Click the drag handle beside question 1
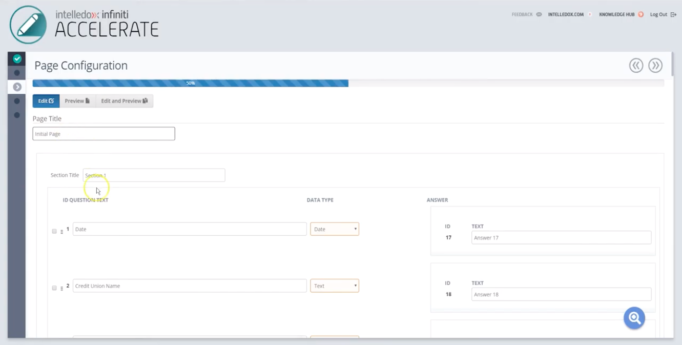Image resolution: width=682 pixels, height=345 pixels. [x=61, y=231]
